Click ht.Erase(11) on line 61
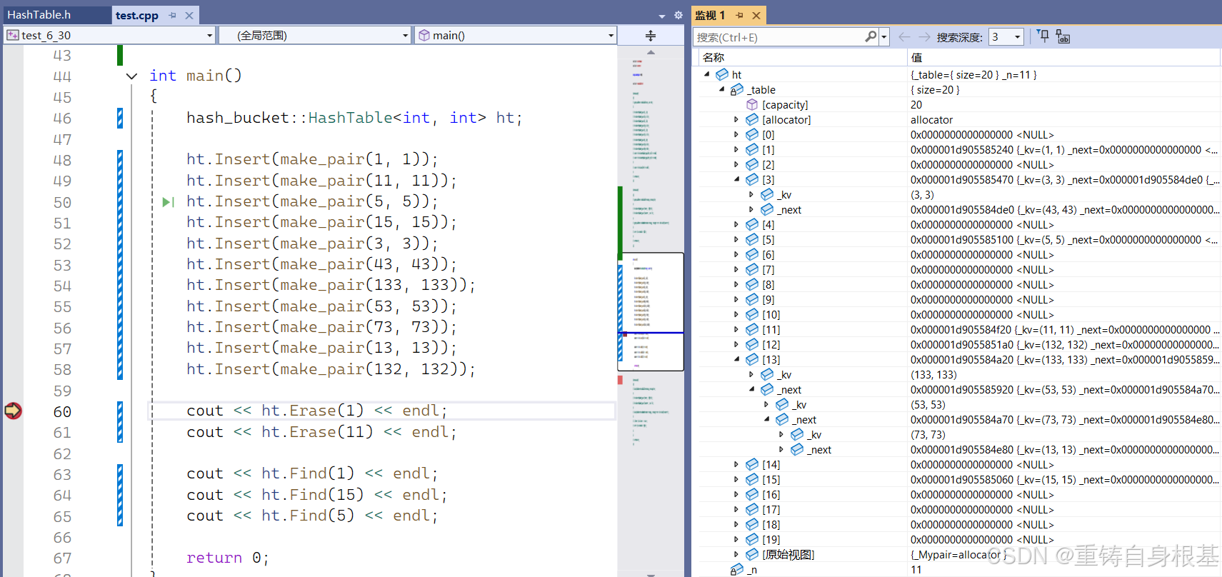This screenshot has height=577, width=1222. (x=317, y=432)
